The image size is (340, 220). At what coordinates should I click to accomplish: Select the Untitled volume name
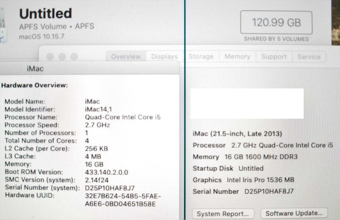45,14
